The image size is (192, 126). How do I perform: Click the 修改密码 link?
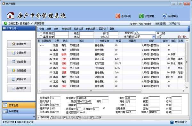(x=160, y=24)
